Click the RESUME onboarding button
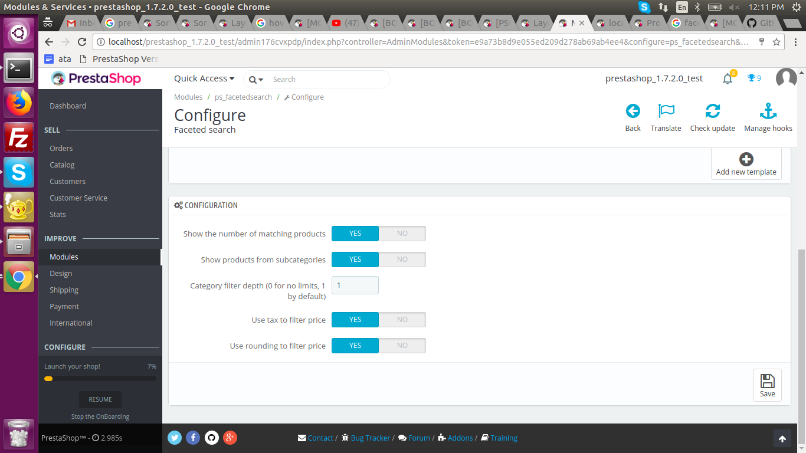 tap(100, 399)
